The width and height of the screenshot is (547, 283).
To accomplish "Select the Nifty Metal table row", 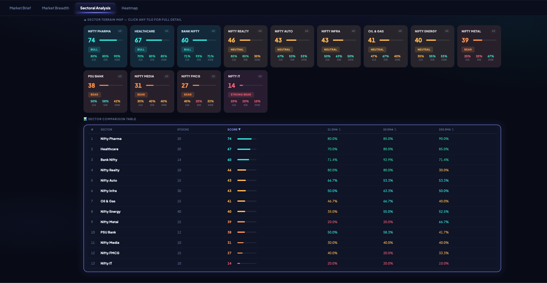I will click(292, 222).
